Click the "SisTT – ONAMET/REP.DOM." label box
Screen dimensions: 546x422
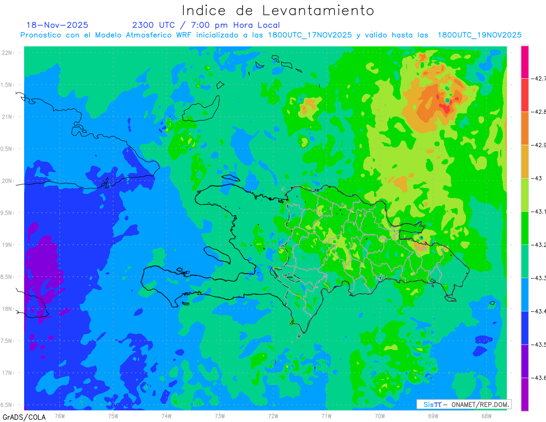pos(464,404)
